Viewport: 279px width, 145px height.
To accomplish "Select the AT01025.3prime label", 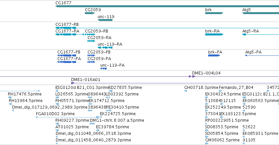I will (72, 127).
